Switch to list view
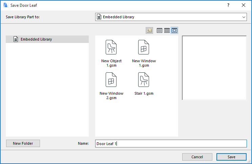252x164 pixels. click(159, 30)
